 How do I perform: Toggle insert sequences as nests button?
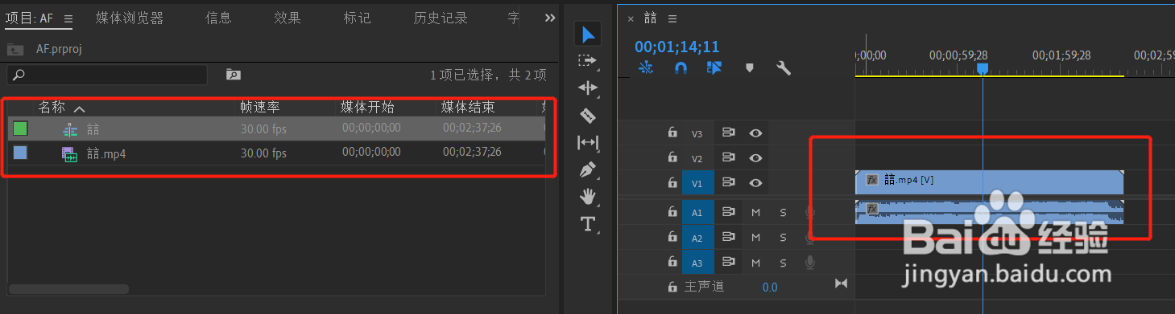click(x=645, y=68)
